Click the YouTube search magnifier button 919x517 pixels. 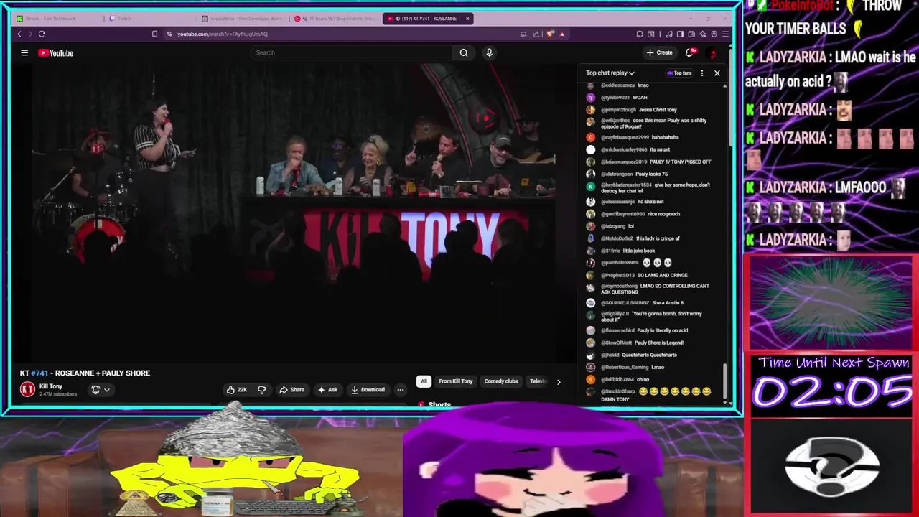tap(464, 52)
